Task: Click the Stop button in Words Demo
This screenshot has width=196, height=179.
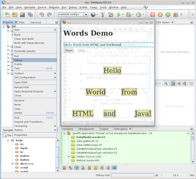Action: pos(81,51)
